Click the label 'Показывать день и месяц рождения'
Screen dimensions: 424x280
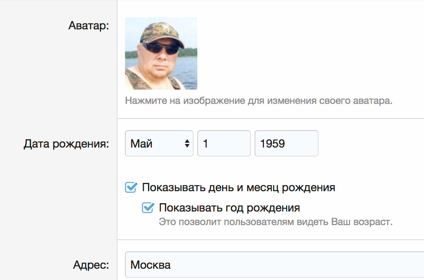(x=238, y=187)
